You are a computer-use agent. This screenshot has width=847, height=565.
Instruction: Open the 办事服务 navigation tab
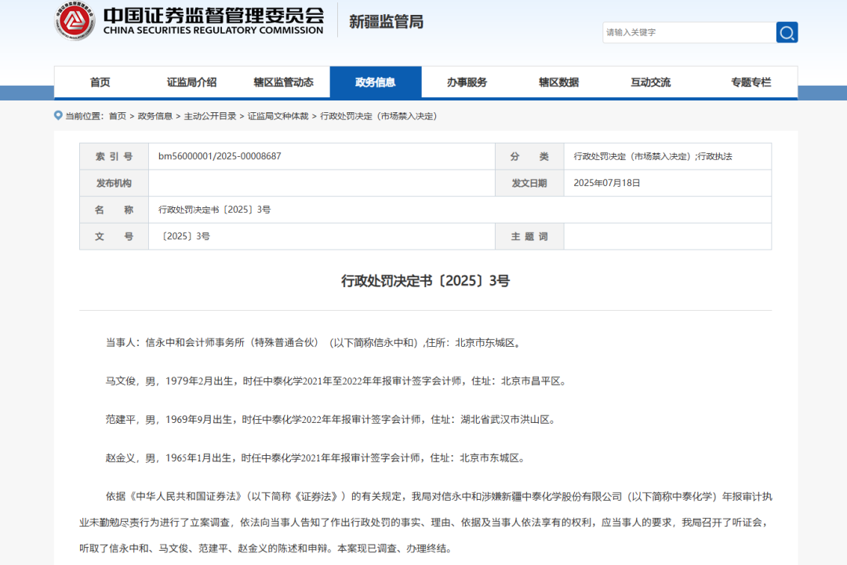[x=467, y=82]
